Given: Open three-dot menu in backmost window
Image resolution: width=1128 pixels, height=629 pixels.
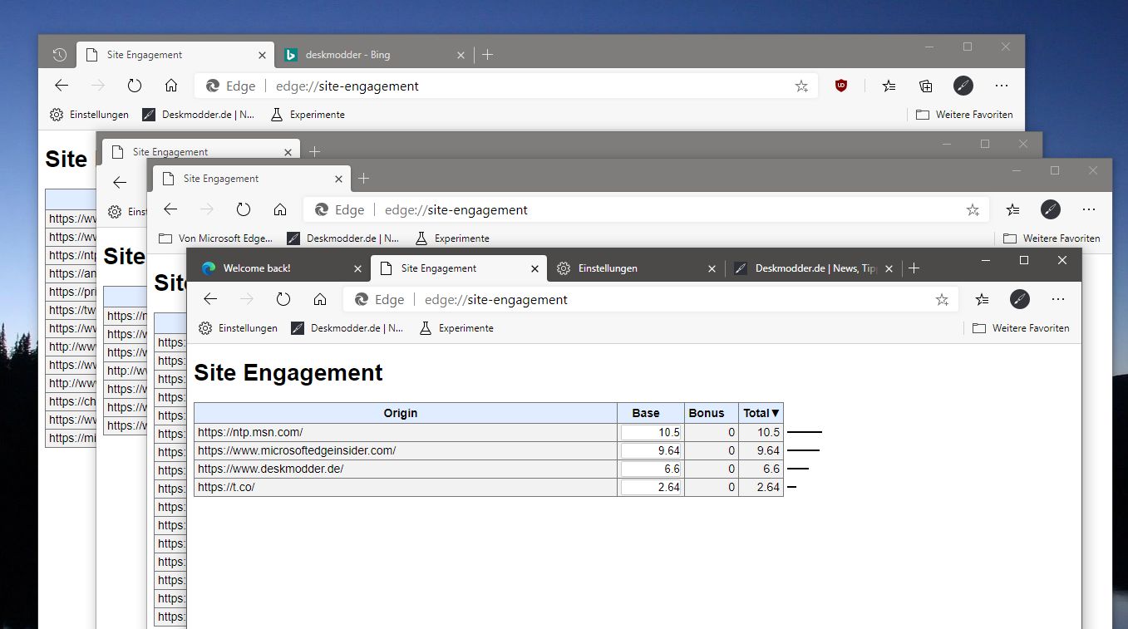Looking at the screenshot, I should pos(1002,85).
